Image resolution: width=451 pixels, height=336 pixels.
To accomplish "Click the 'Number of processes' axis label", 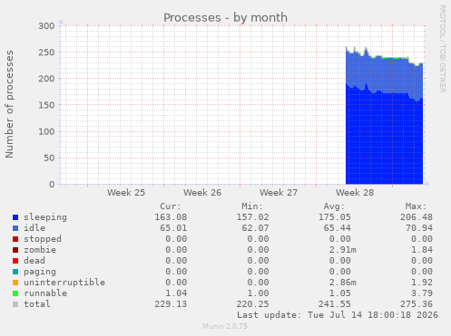I will click(9, 104).
